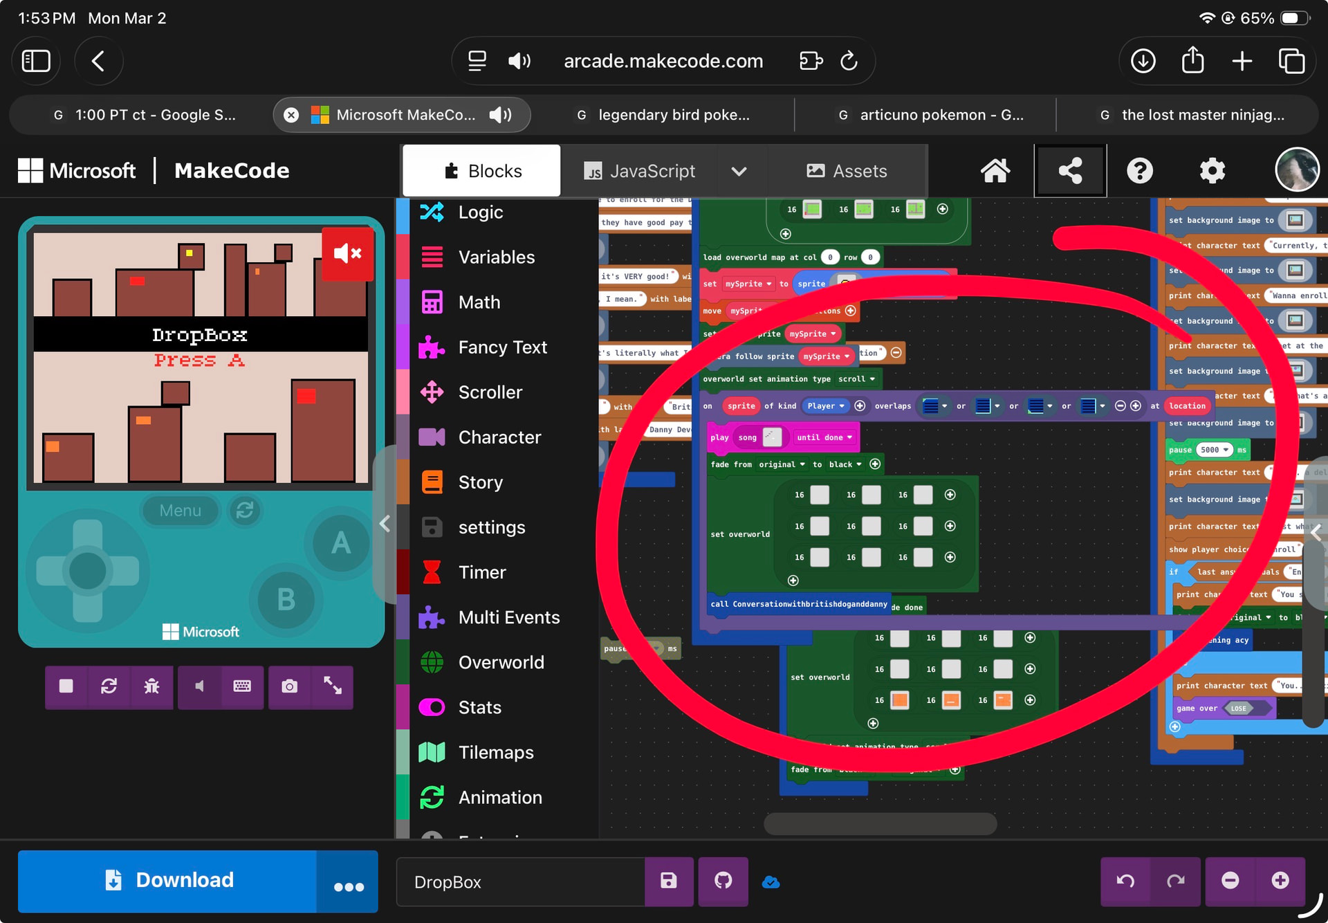1328x923 pixels.
Task: Save project with the floppy disk icon
Action: tap(668, 881)
